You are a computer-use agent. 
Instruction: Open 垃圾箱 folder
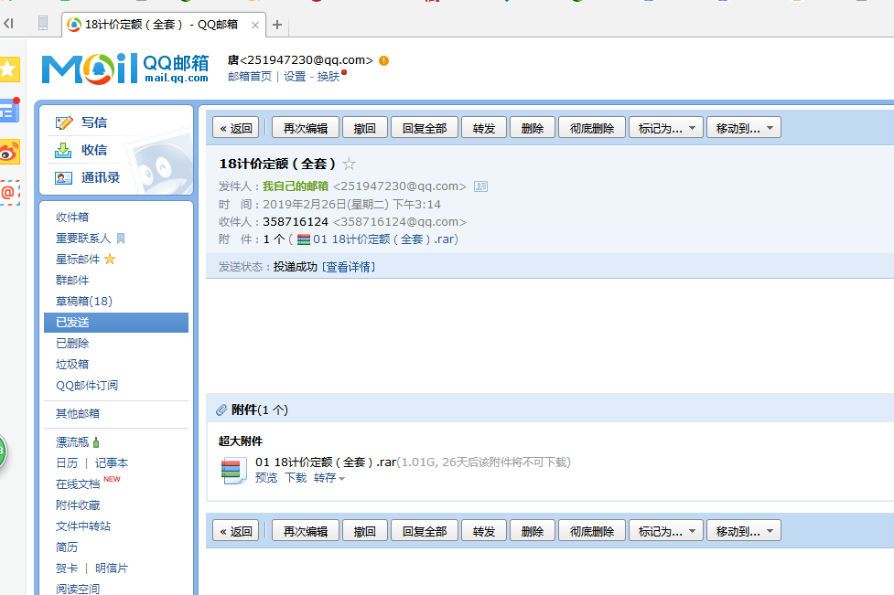[x=72, y=365]
